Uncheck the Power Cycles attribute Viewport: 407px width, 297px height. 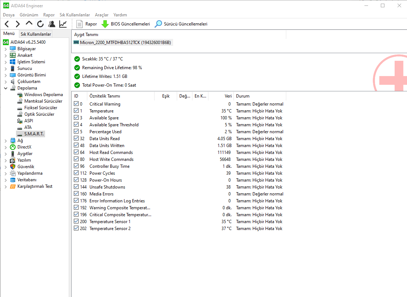pos(76,173)
